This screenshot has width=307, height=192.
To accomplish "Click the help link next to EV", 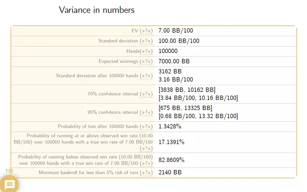I will click(x=146, y=31).
